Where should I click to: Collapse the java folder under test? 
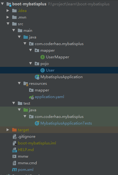click(x=19, y=110)
